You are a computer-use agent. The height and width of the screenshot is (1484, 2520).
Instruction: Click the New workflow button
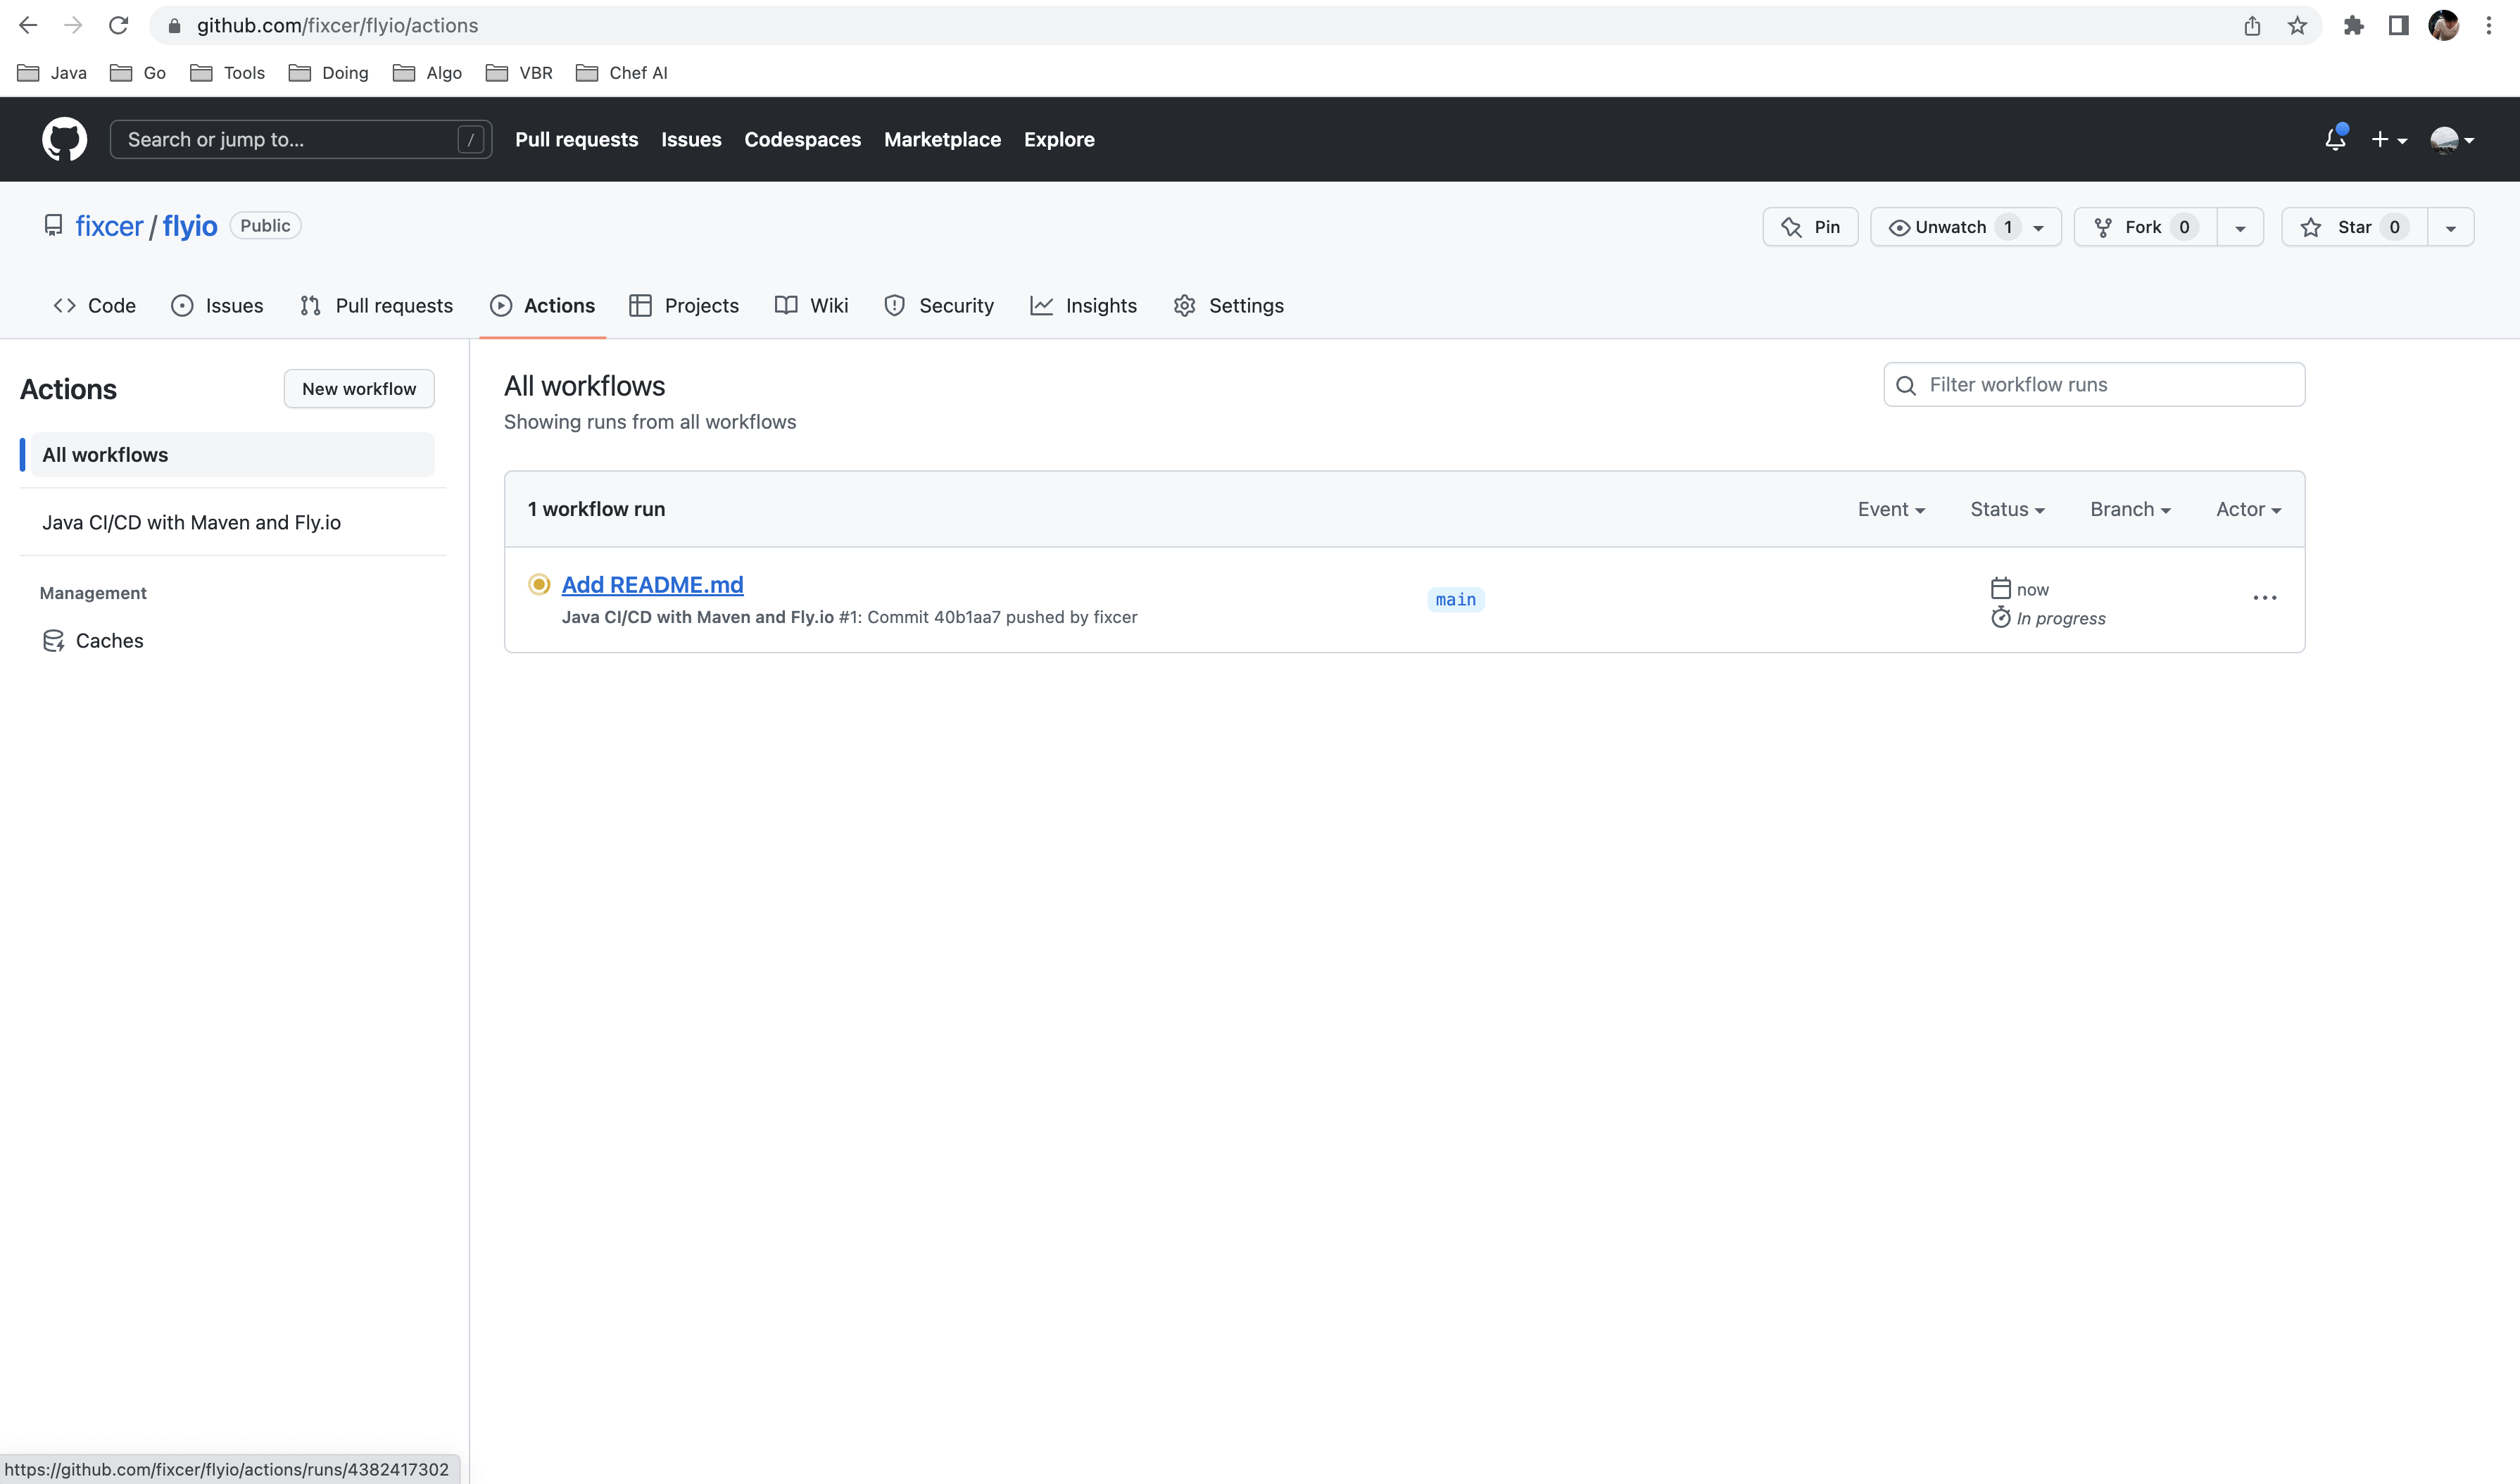click(359, 389)
